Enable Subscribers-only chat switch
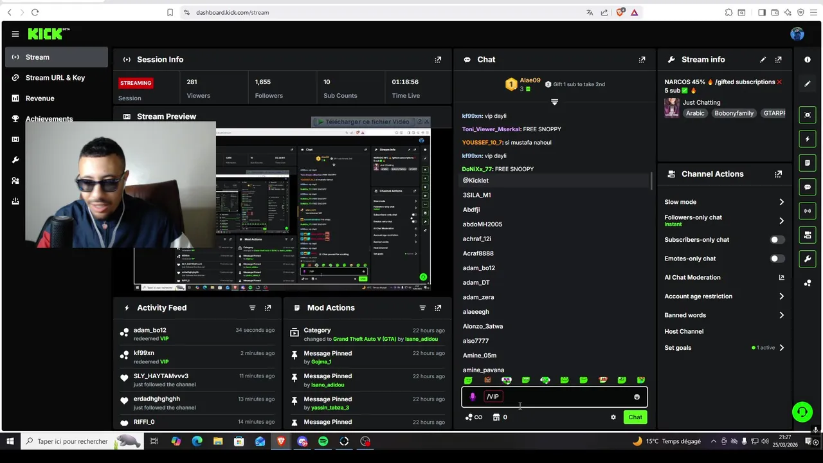Screen dimensions: 823x463 (x=777, y=240)
